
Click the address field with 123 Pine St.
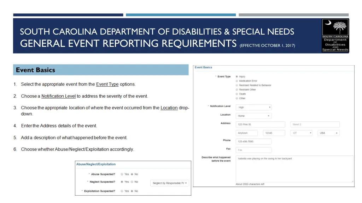pyautogui.click(x=260, y=124)
